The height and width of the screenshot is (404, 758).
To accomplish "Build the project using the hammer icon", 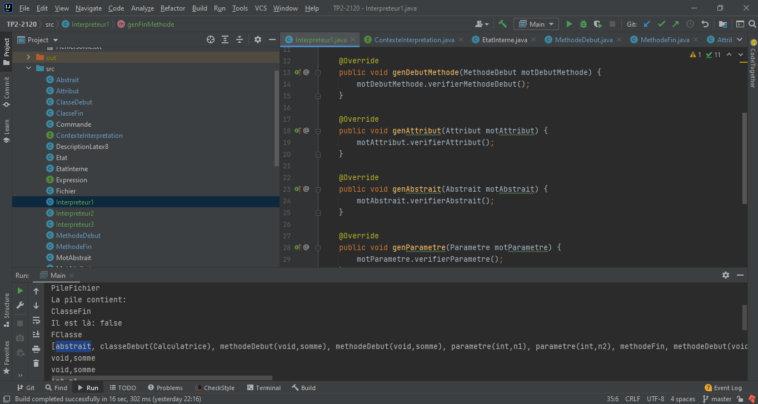I will [503, 24].
